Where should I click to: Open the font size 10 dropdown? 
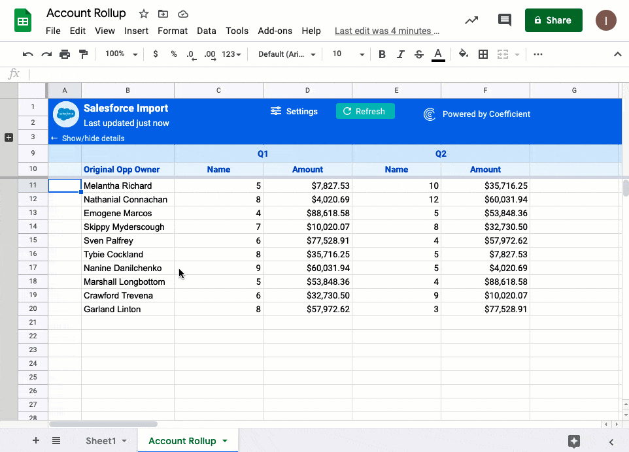(x=348, y=54)
